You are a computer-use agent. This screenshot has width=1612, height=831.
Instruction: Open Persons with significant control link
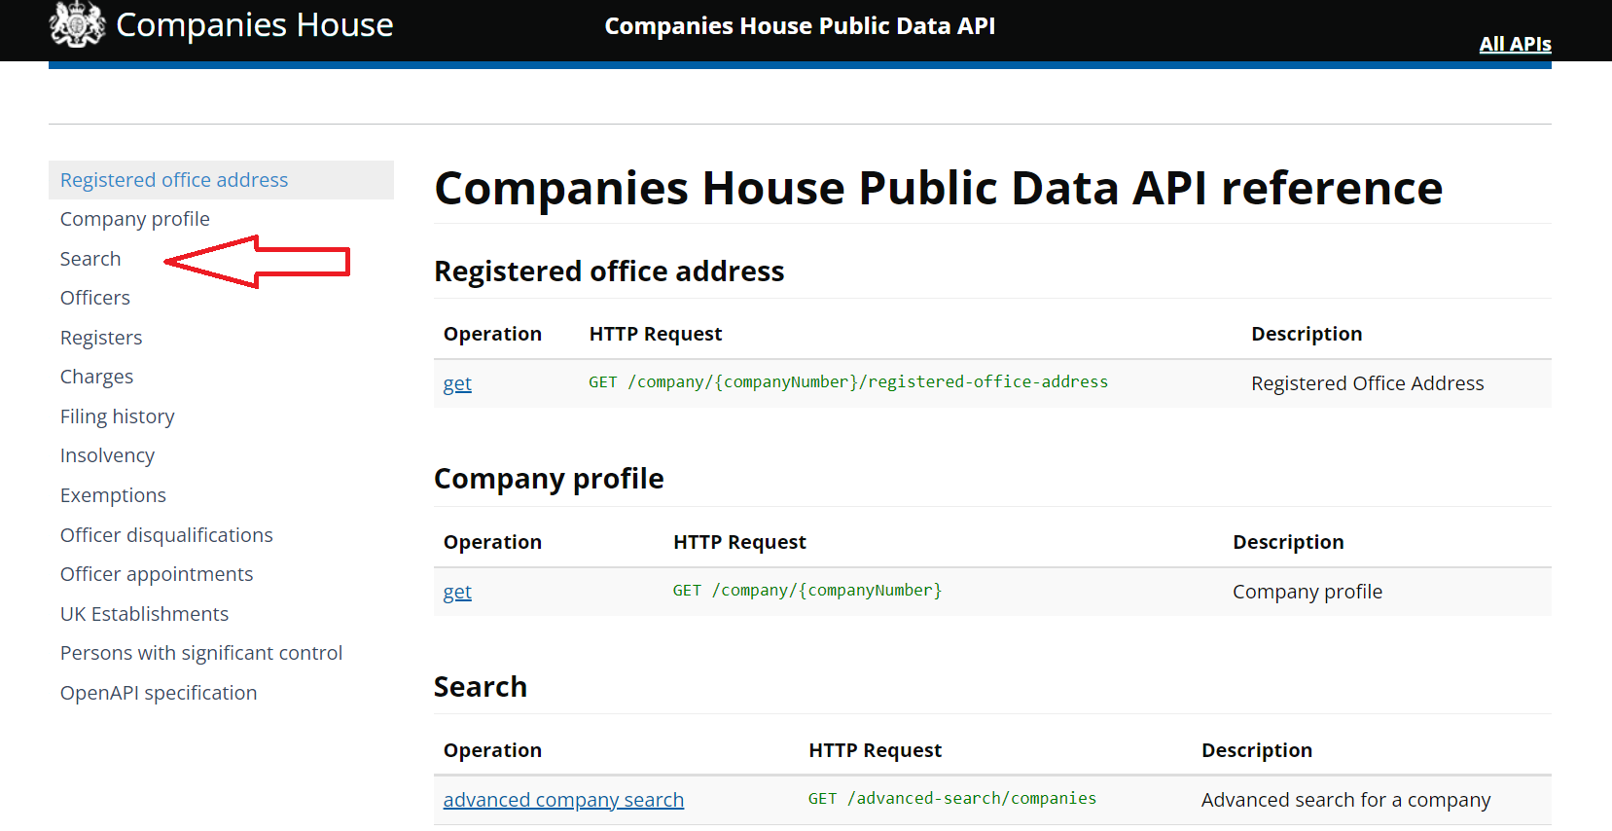[201, 653]
